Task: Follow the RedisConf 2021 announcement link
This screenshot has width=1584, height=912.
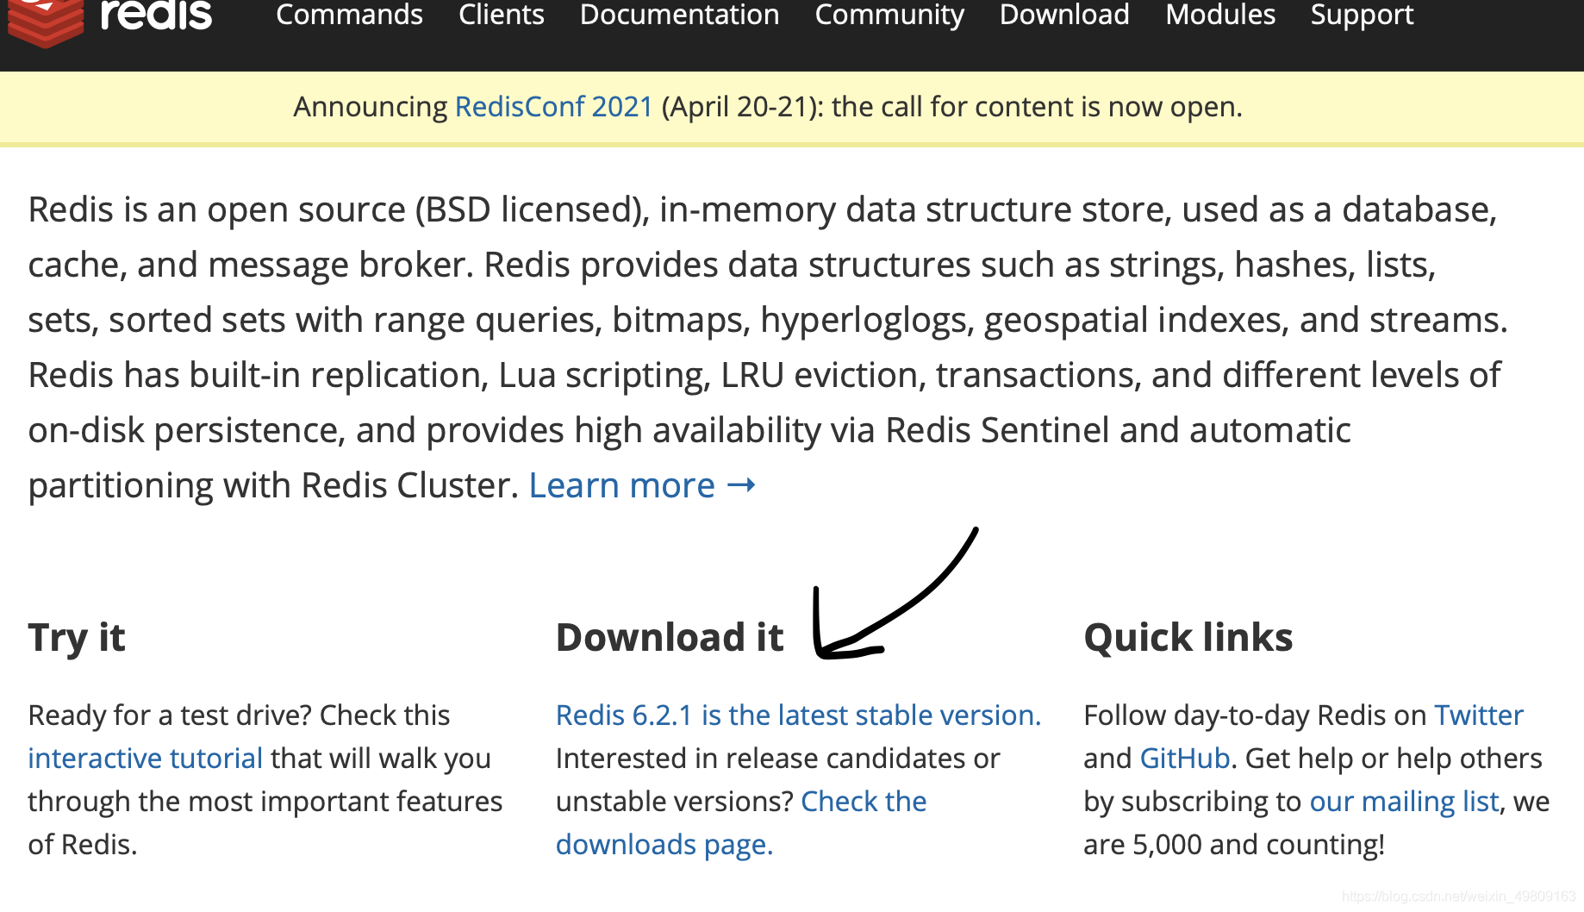Action: (553, 107)
